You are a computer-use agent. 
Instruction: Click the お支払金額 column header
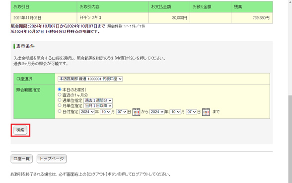click(169, 7)
